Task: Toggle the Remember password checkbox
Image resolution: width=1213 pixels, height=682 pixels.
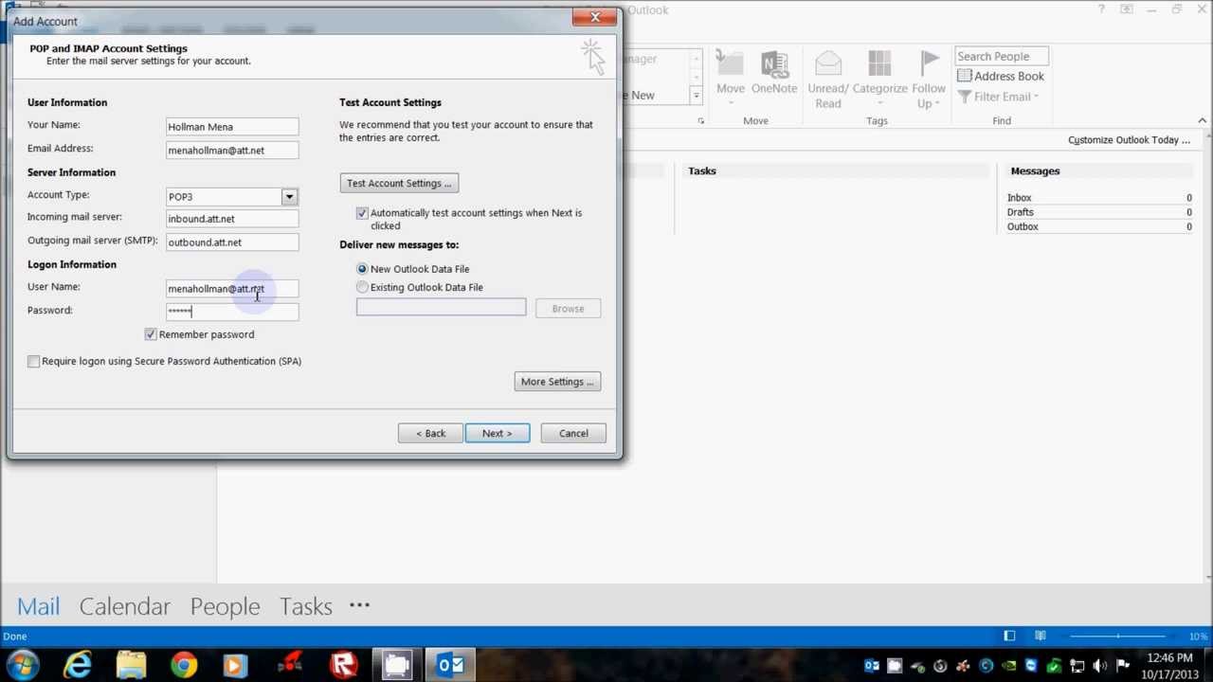Action: click(151, 334)
